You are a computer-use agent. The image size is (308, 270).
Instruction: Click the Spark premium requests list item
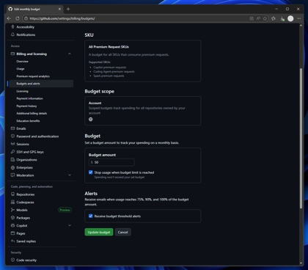(109, 76)
